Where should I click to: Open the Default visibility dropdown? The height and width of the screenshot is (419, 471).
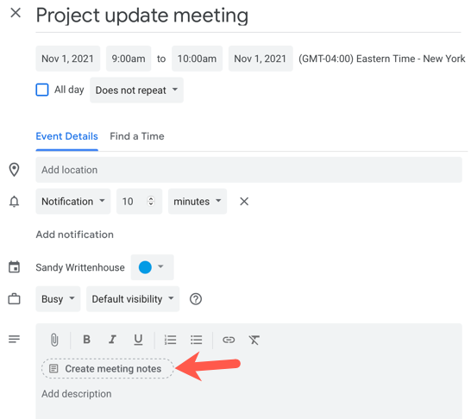pos(133,299)
